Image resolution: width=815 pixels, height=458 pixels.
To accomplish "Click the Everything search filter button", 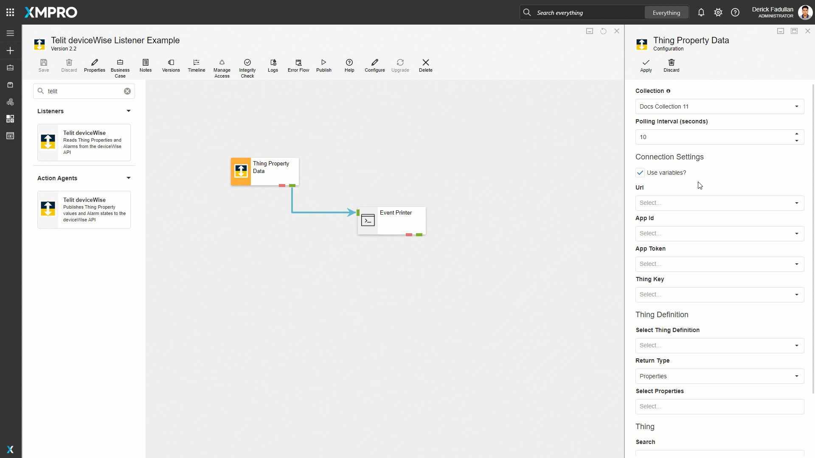I will [666, 13].
